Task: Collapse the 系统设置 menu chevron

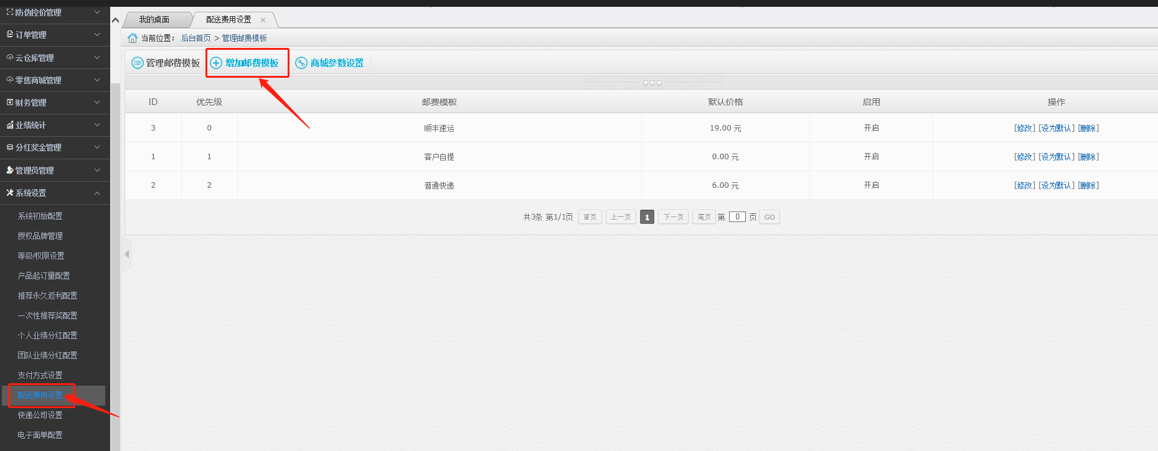Action: tap(97, 193)
